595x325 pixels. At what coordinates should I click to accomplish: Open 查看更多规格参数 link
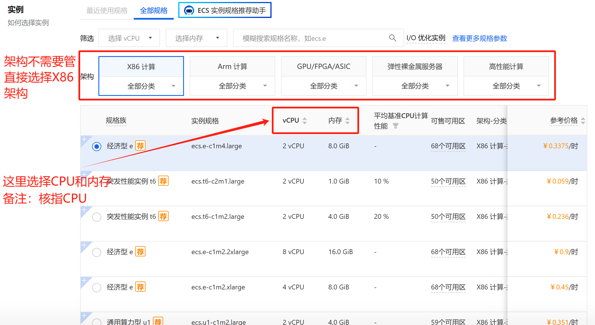pos(479,38)
